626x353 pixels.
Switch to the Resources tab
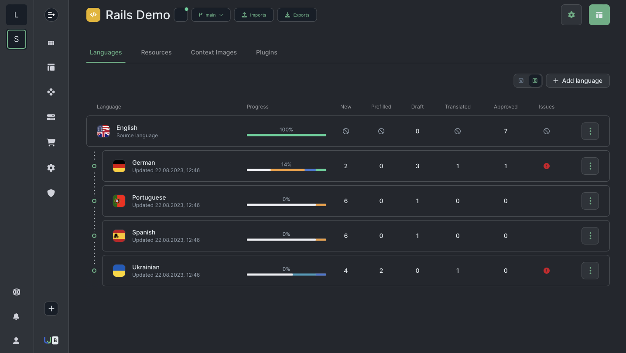(156, 52)
